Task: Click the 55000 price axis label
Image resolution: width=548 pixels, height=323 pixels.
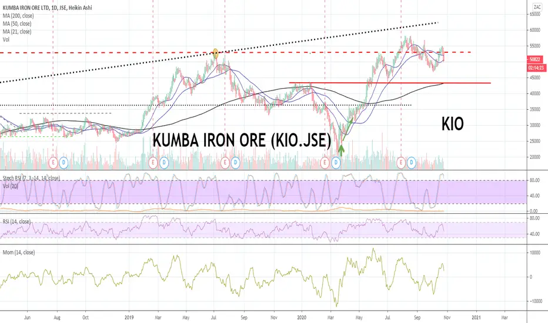Action: click(x=535, y=46)
